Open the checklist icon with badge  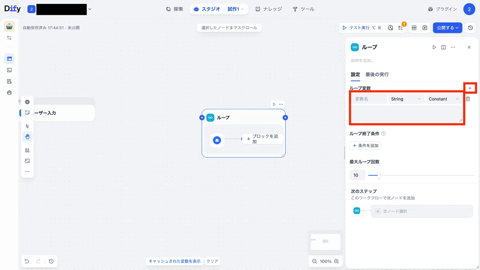[x=400, y=28]
